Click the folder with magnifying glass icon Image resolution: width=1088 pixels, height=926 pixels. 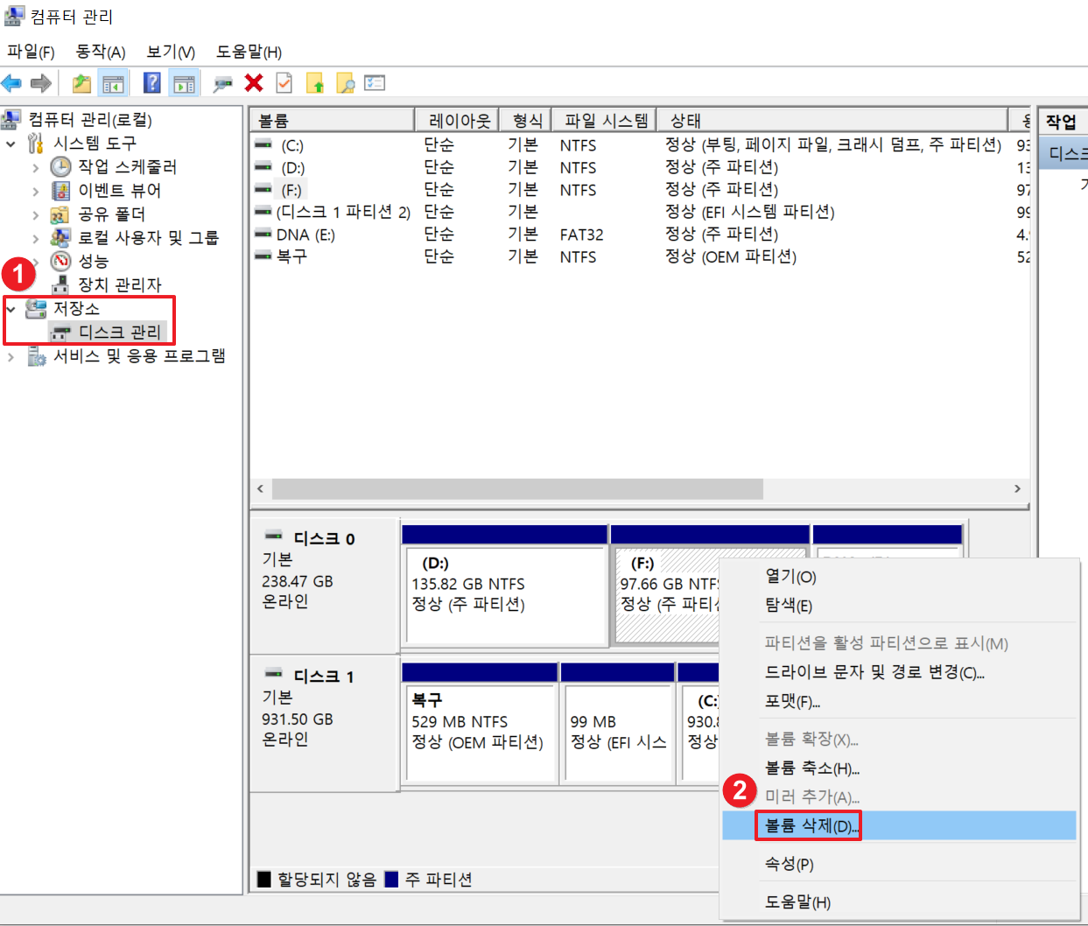[x=346, y=82]
